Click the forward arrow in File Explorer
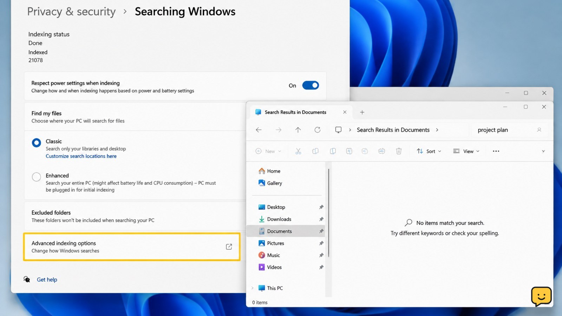 [x=279, y=130]
